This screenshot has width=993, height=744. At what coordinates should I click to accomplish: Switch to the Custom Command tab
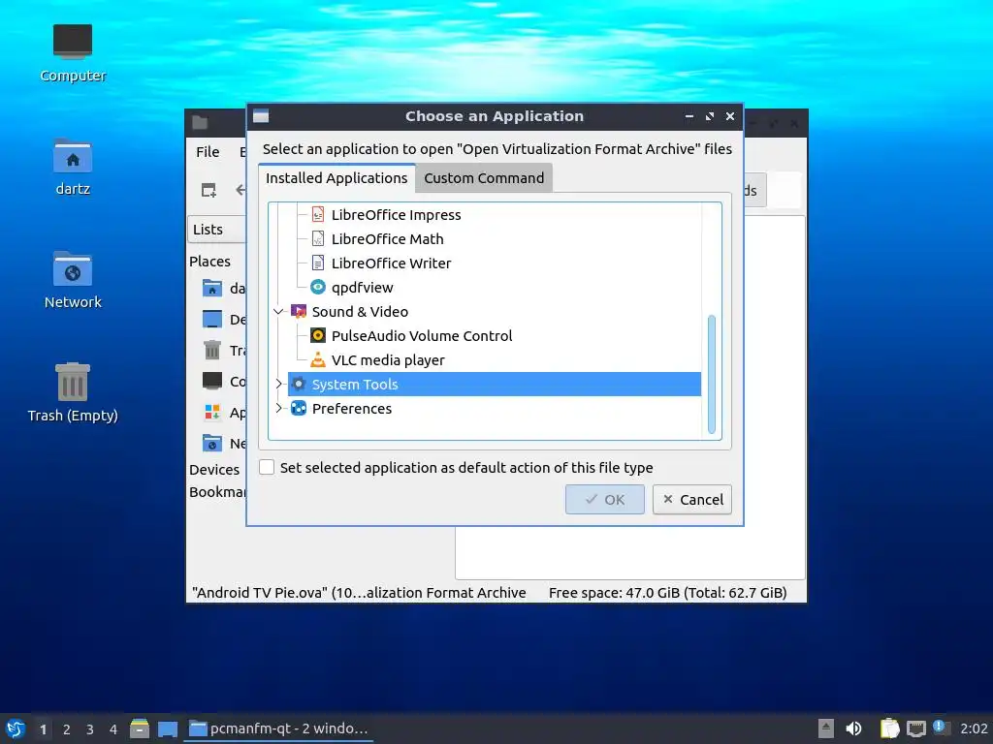484,178
